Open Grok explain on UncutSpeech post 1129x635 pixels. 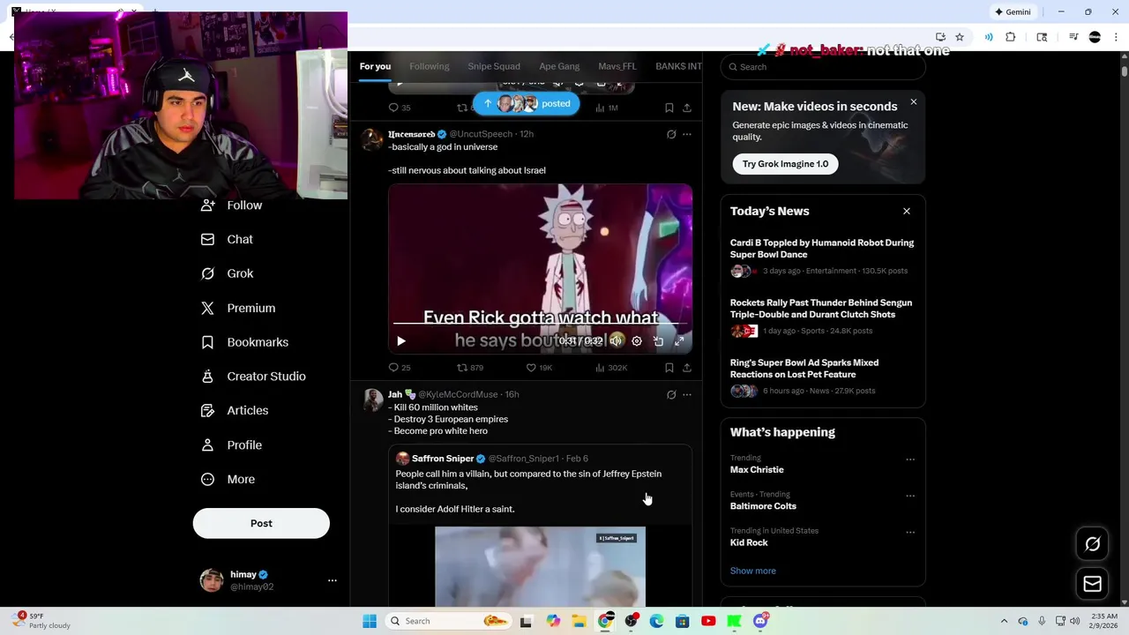[671, 135]
